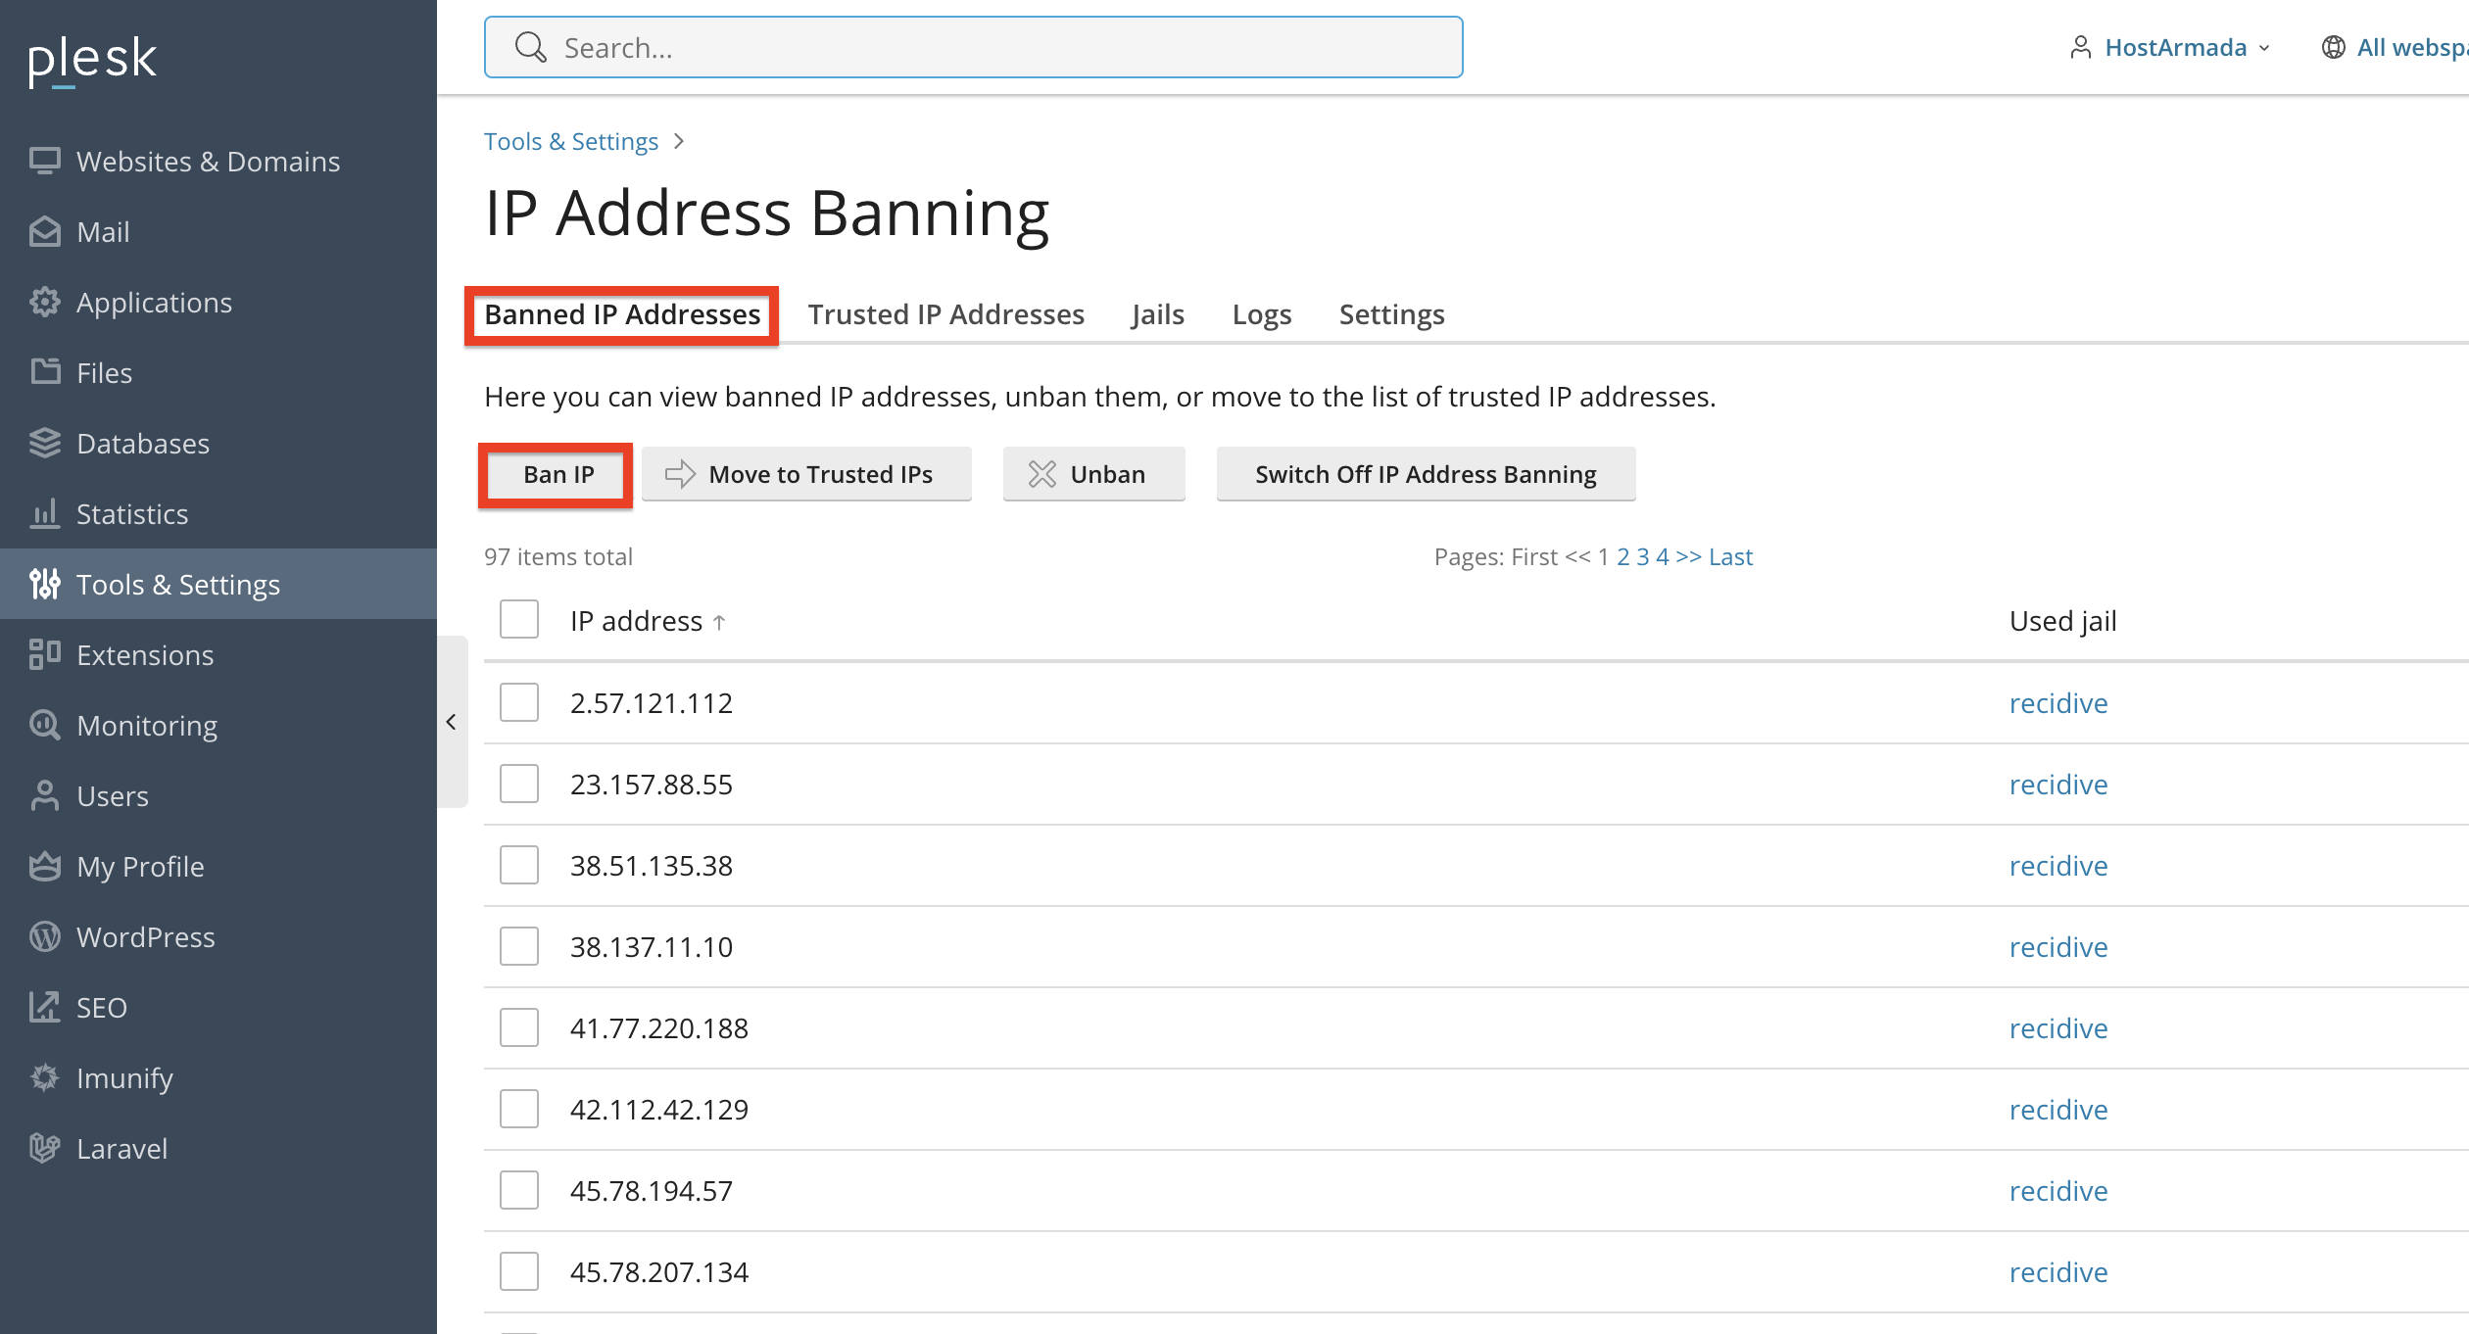Click the Statistics bar chart icon

pyautogui.click(x=45, y=513)
